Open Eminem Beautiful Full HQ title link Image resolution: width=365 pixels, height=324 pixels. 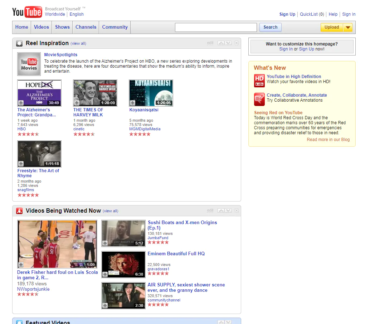[176, 254]
